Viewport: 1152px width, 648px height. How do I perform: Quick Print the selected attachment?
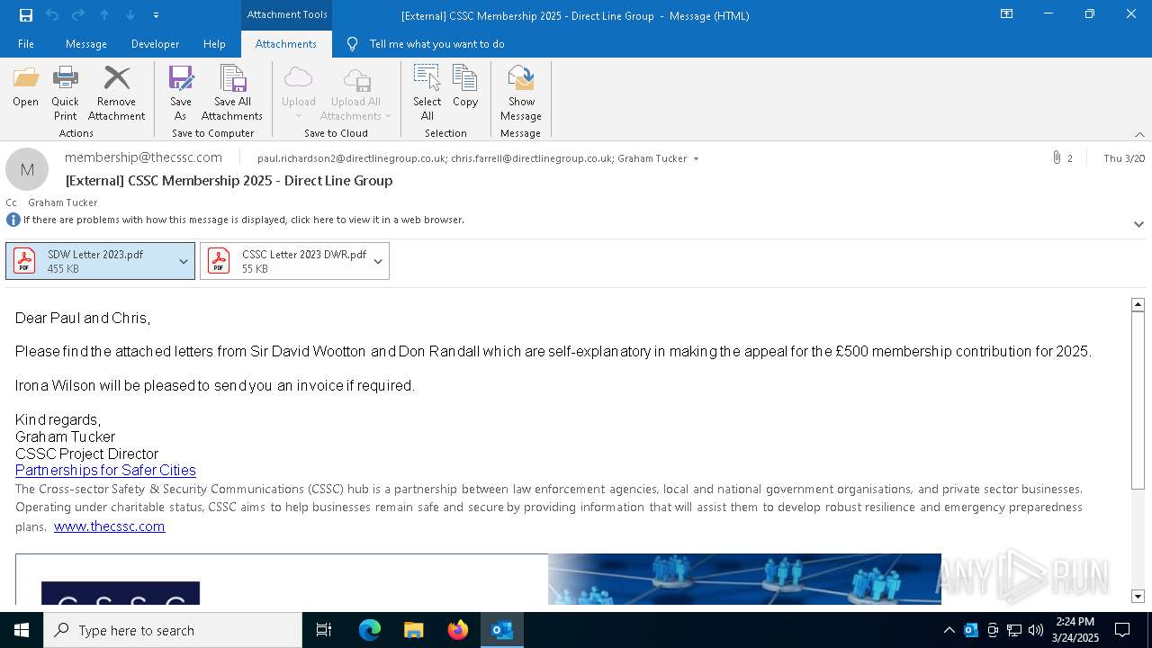tap(65, 94)
